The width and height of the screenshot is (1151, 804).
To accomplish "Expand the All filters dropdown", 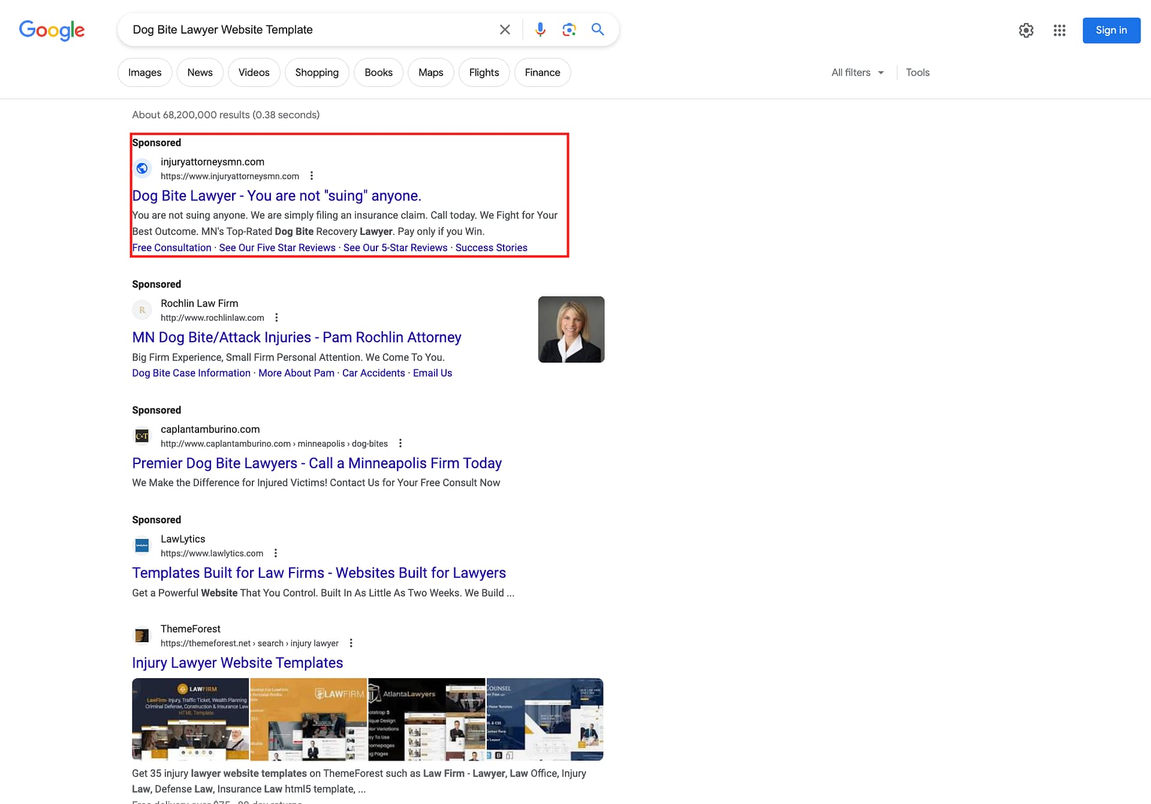I will point(857,73).
